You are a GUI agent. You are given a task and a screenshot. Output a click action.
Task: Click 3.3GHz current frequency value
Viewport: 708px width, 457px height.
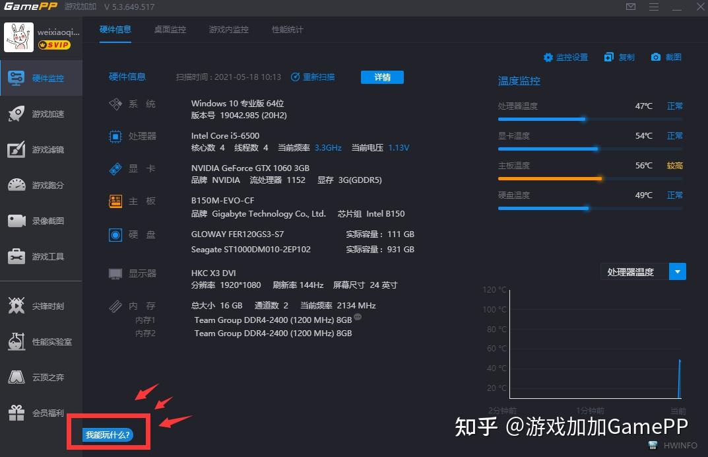[328, 148]
